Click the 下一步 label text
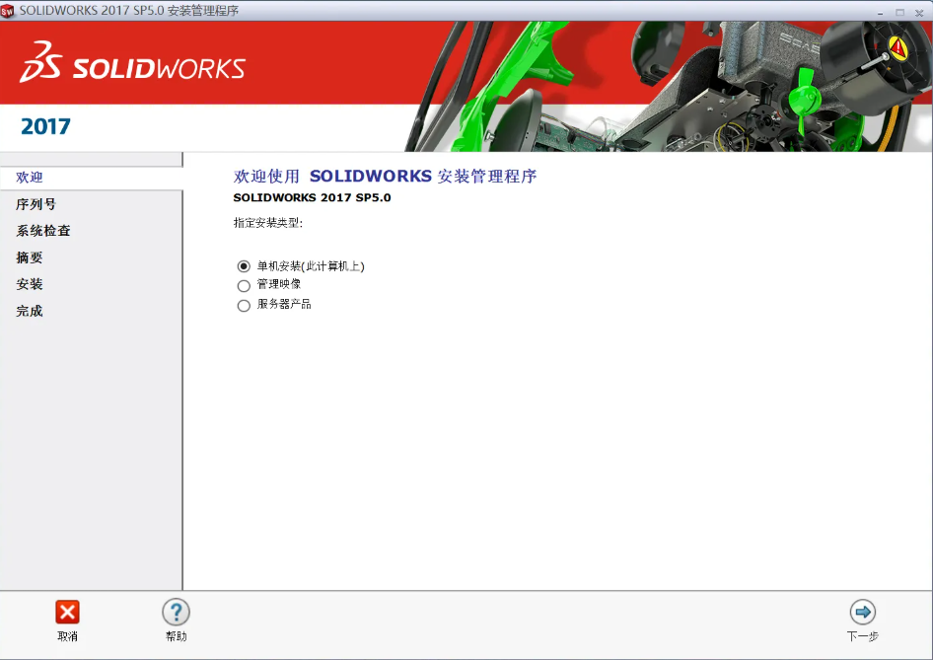Image resolution: width=933 pixels, height=660 pixels. coord(863,636)
